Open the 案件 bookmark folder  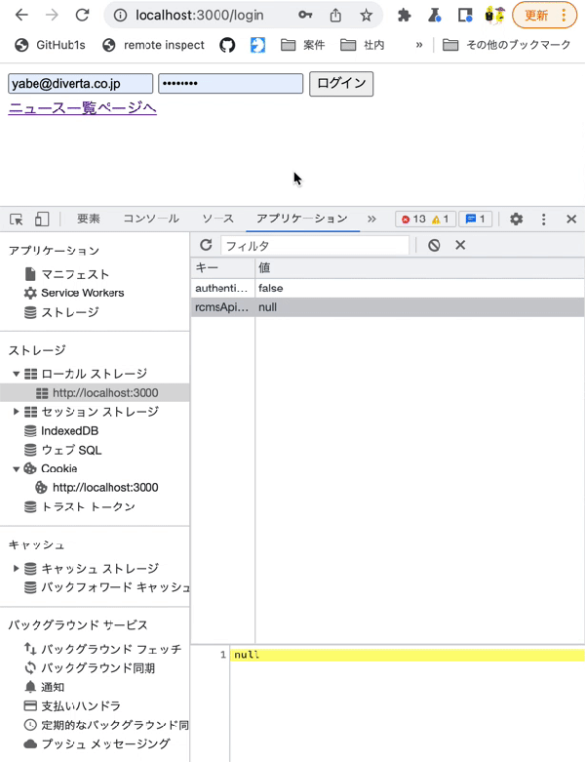click(x=303, y=45)
